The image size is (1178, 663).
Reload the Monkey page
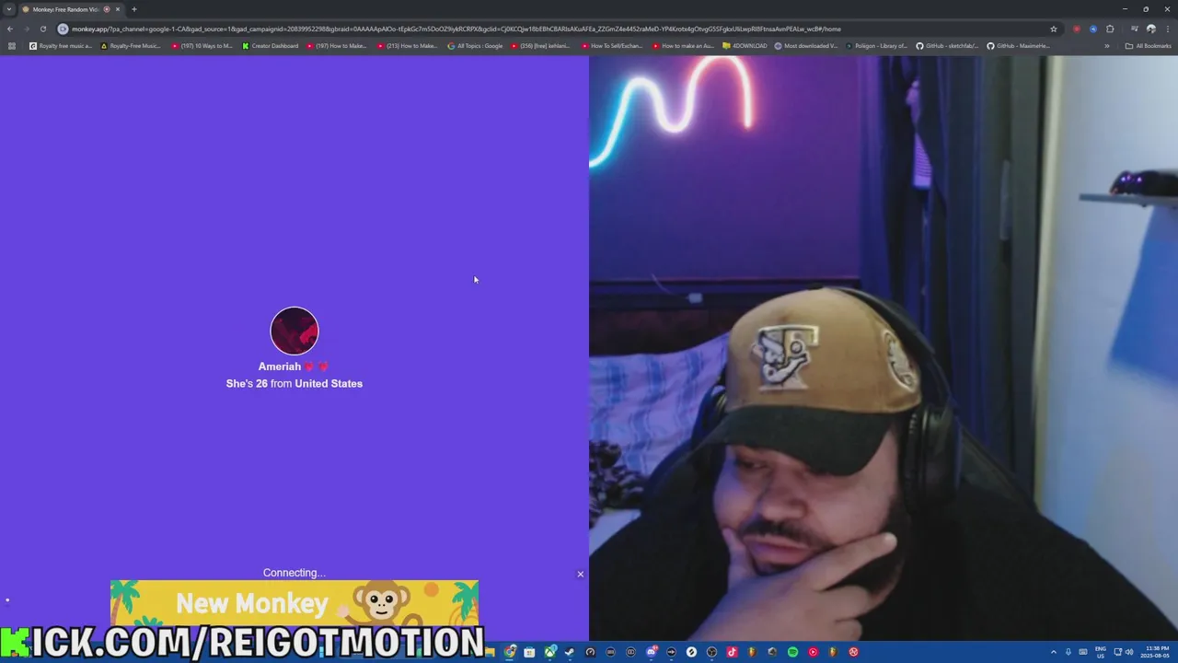(x=42, y=29)
